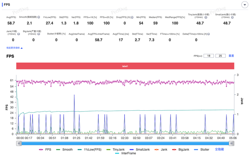Click the 重置 reset link
Viewport: 250px width, 156px height.
231,56
